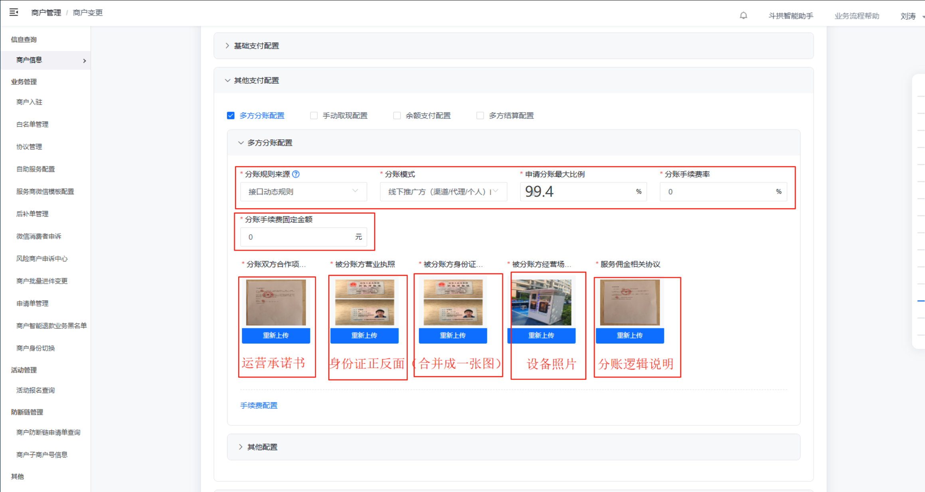Open 活动报名查询 menu item
The width and height of the screenshot is (925, 492).
point(36,390)
